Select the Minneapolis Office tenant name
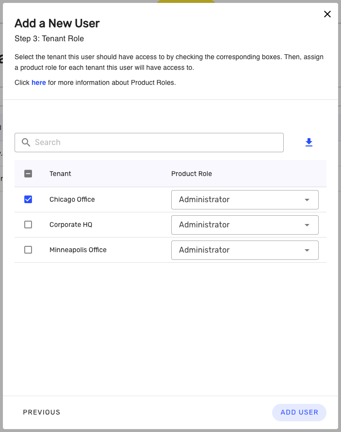The height and width of the screenshot is (432, 341). pos(78,250)
